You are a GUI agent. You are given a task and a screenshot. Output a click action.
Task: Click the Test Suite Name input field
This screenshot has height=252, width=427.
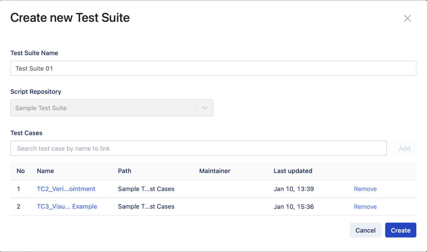(213, 68)
